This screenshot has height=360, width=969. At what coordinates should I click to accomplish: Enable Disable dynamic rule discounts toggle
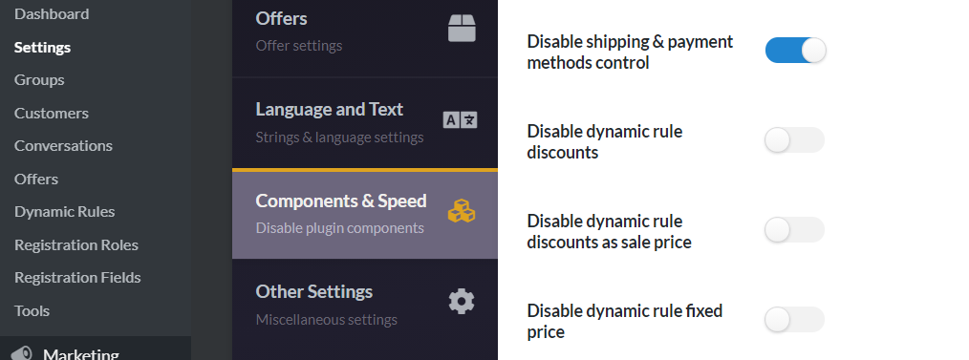(795, 140)
